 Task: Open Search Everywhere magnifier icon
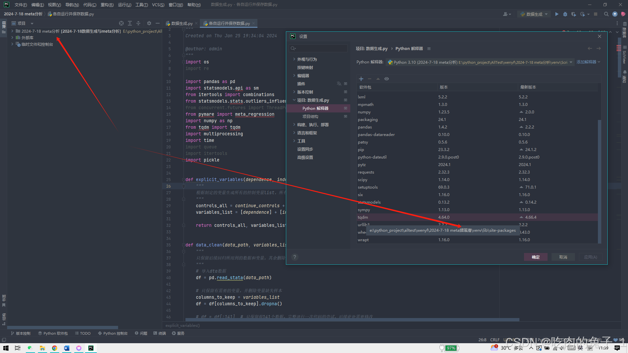606,14
